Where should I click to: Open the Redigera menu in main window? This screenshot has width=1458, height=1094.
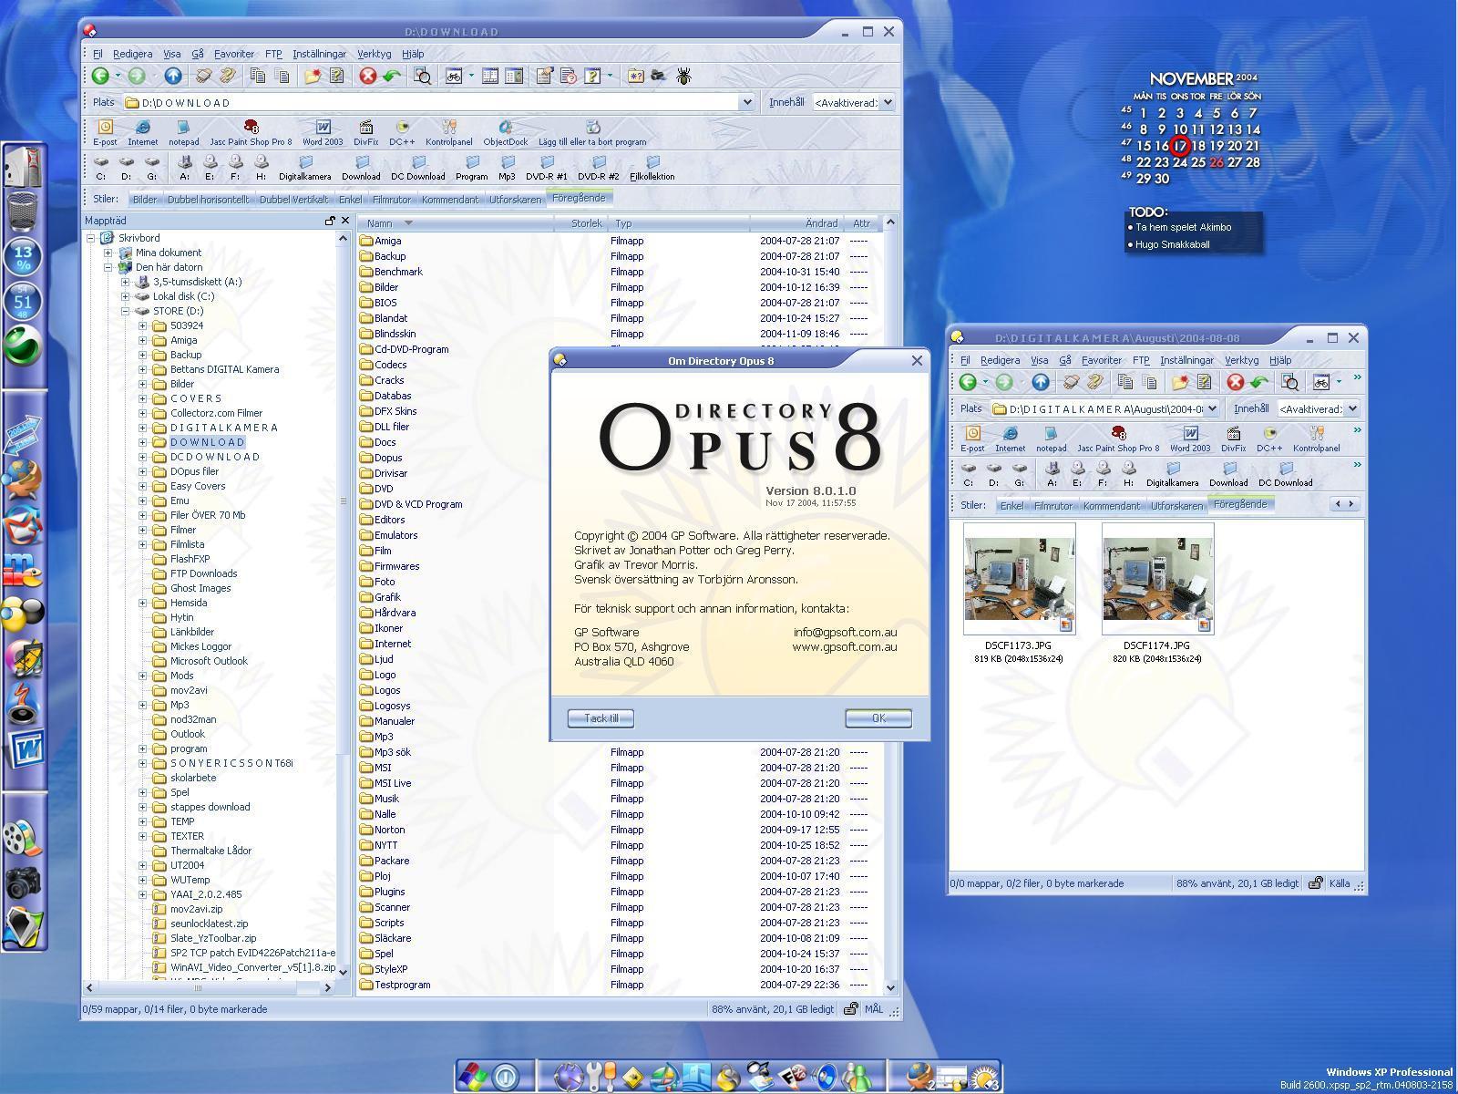132,54
